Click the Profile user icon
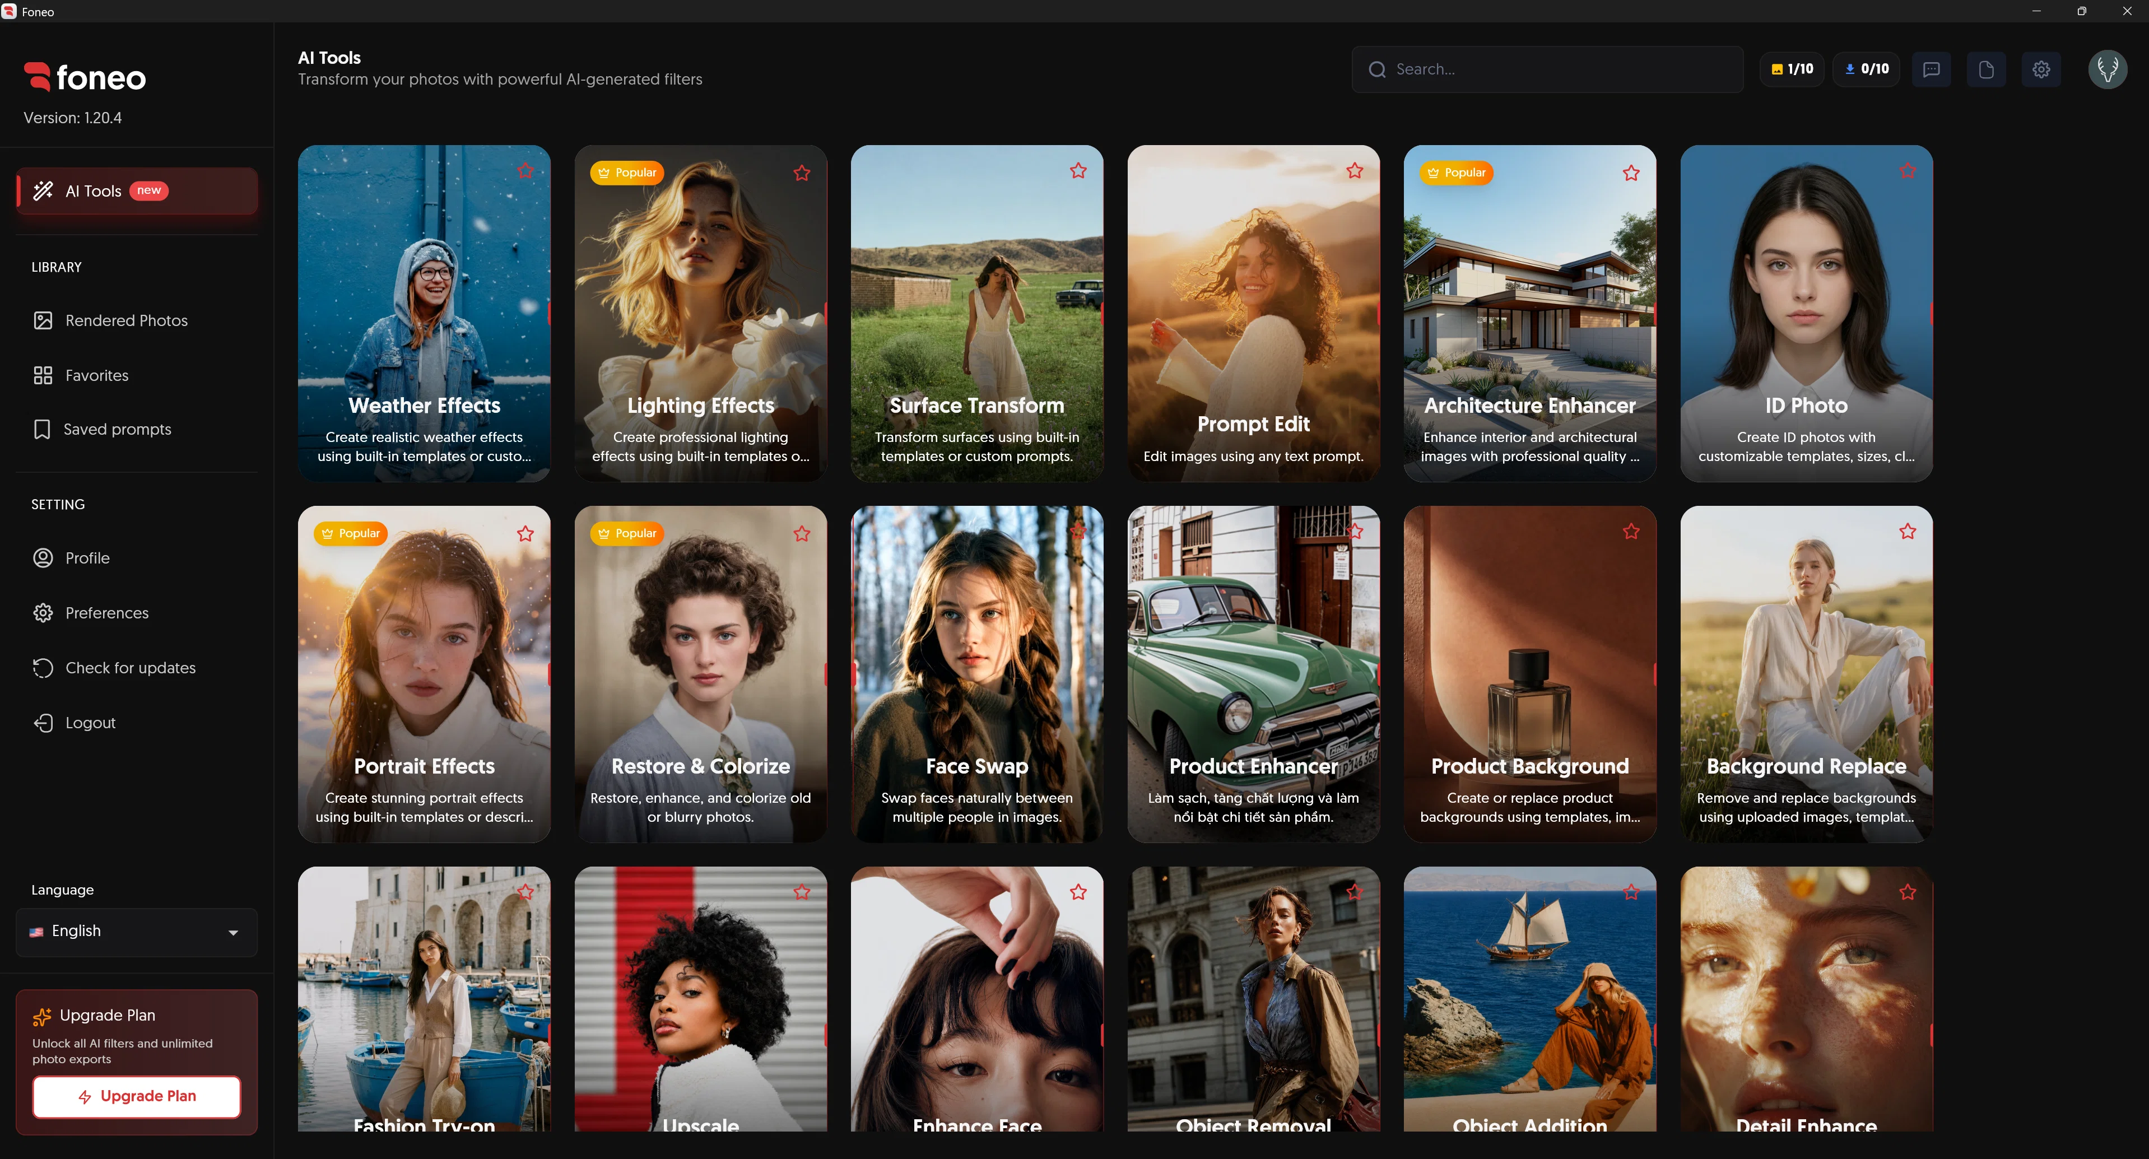 click(43, 558)
